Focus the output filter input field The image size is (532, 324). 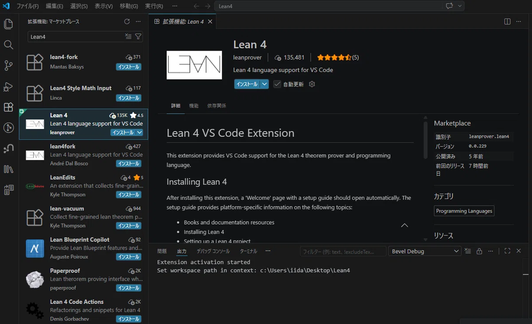343,251
